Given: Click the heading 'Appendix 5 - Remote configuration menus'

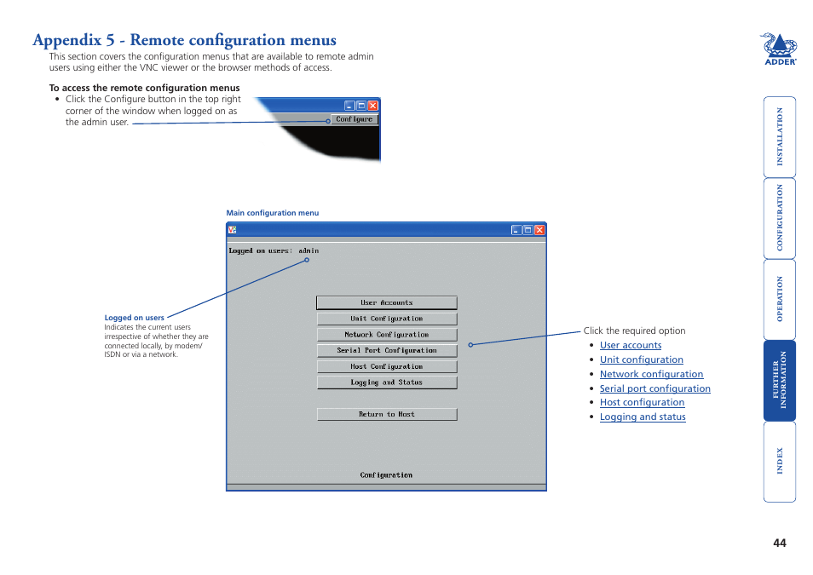Looking at the screenshot, I should pos(185,40).
